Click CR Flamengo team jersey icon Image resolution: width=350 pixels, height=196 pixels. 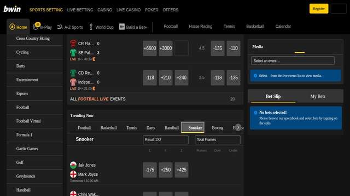[x=73, y=44]
